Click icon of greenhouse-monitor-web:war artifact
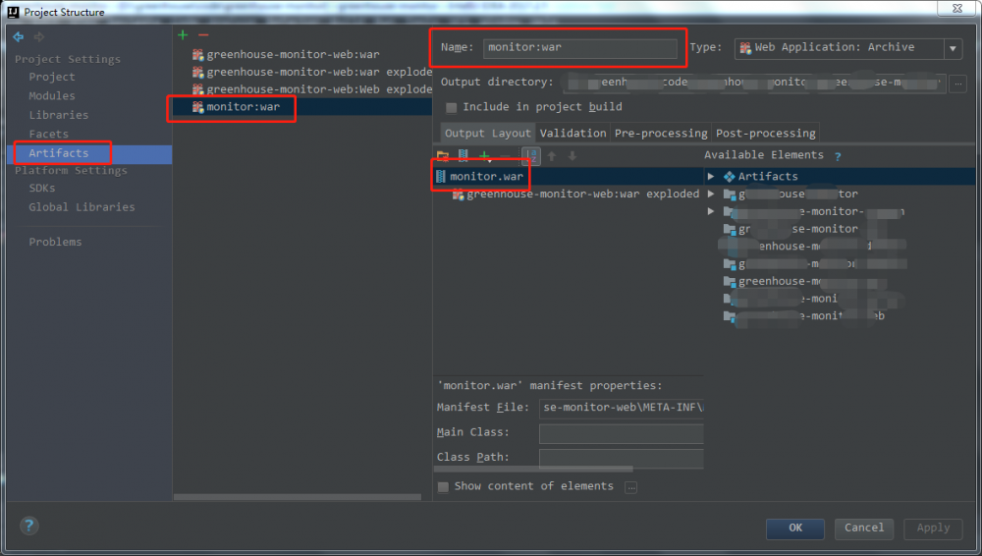Viewport: 982px width, 556px height. click(198, 55)
